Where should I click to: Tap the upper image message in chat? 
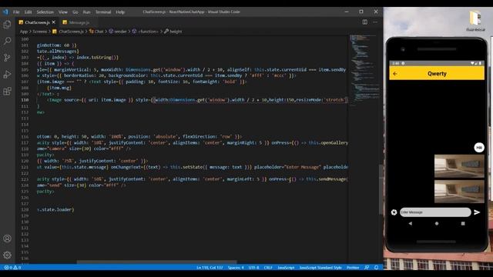point(459,166)
